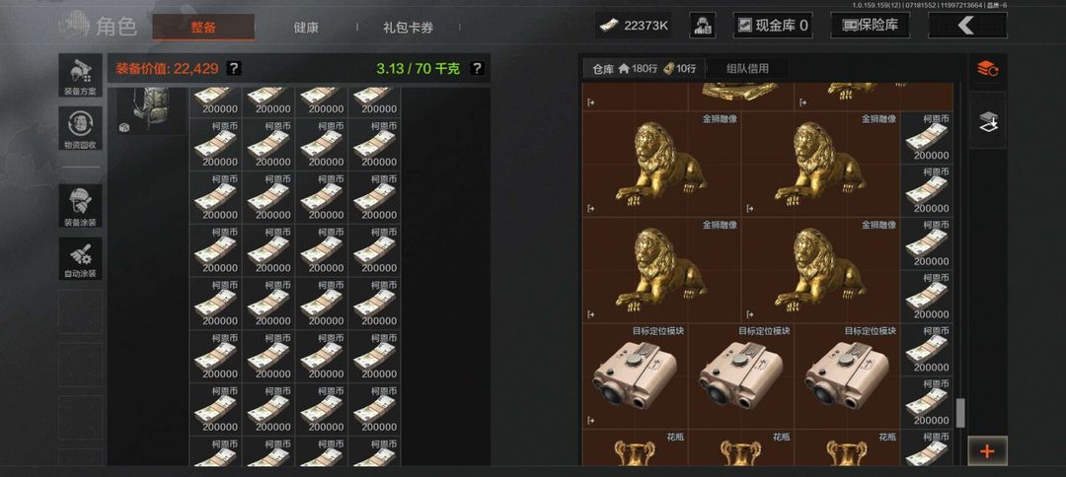This screenshot has width=1066, height=477.
Task: Open the agent profile icon beside cash
Action: pyautogui.click(x=703, y=26)
